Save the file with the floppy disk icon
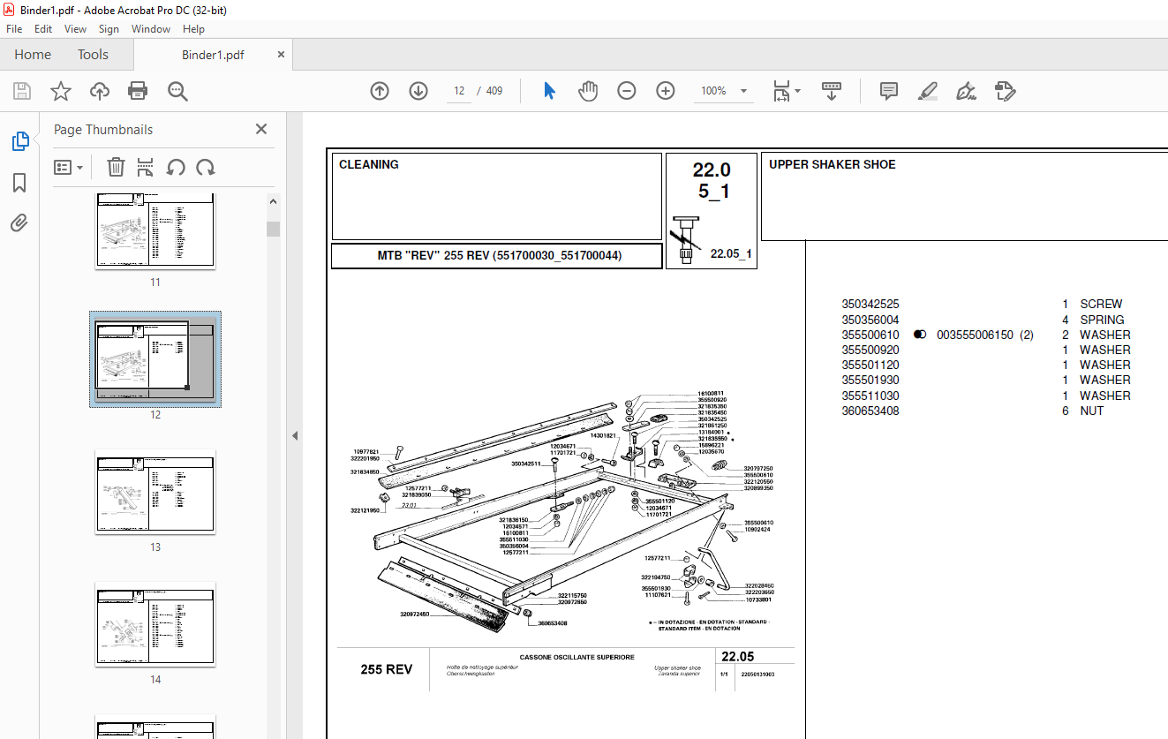This screenshot has height=739, width=1168. pyautogui.click(x=22, y=91)
